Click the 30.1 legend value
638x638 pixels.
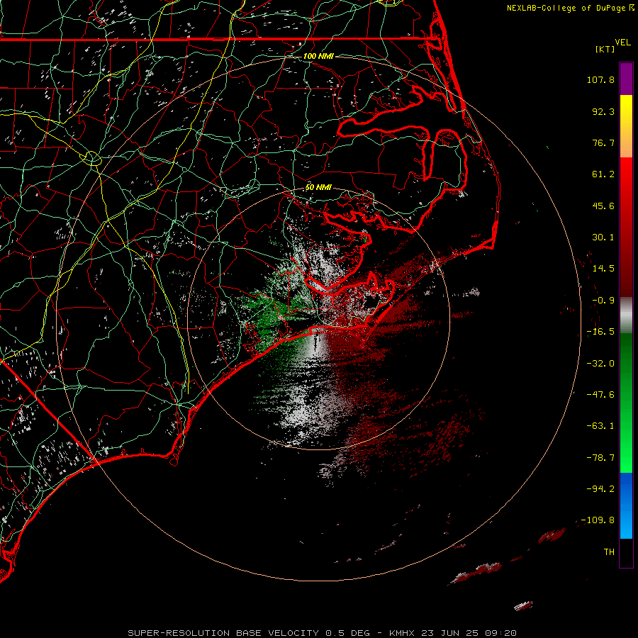[x=603, y=237]
